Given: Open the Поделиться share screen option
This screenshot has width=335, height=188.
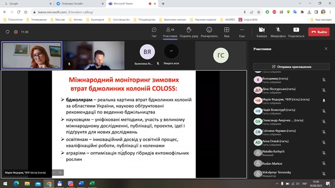Looking at the screenshot, I should 296,32.
